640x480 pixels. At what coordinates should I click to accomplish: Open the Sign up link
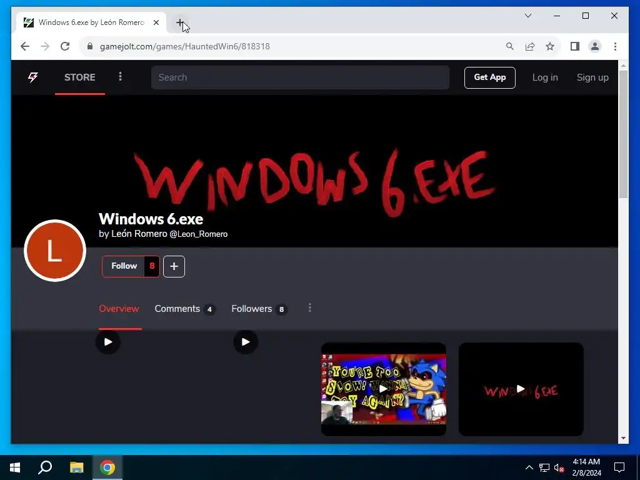(x=592, y=77)
